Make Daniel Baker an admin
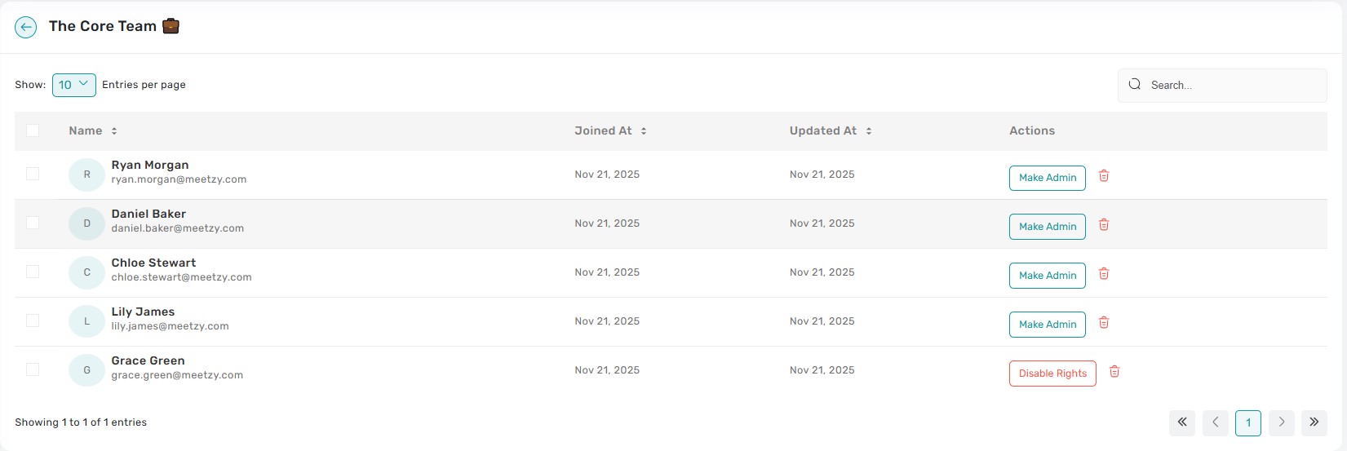Screen dimensions: 1347x451 pos(1047,227)
